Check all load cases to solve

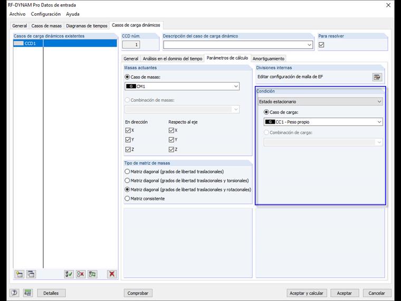(x=69, y=274)
